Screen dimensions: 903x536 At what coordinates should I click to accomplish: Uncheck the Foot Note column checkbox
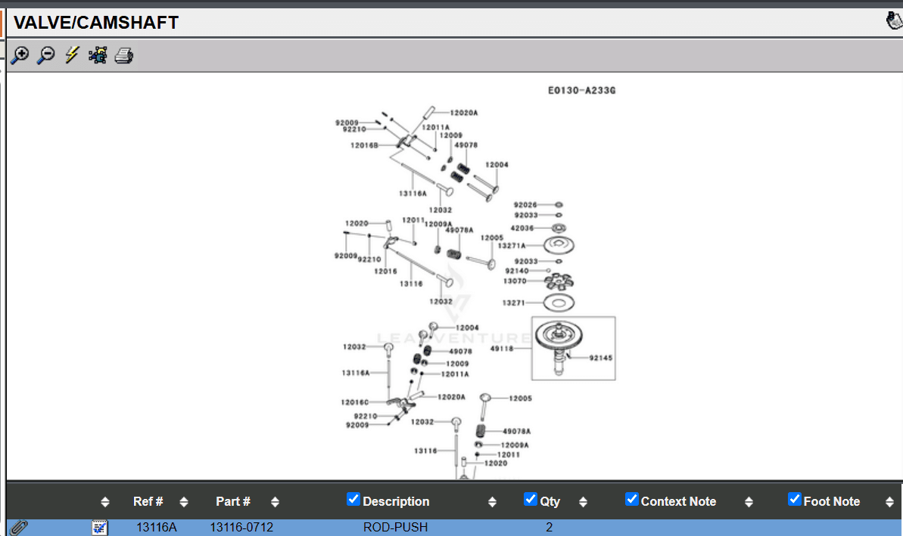pyautogui.click(x=795, y=499)
